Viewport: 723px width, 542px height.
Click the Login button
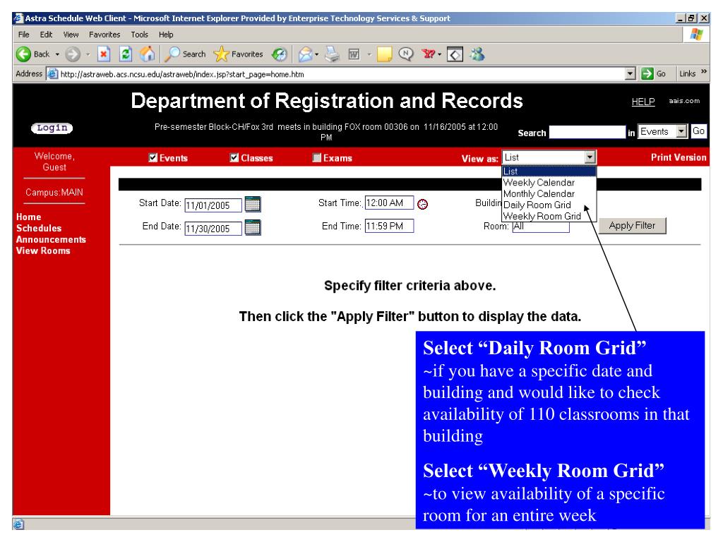pyautogui.click(x=52, y=128)
